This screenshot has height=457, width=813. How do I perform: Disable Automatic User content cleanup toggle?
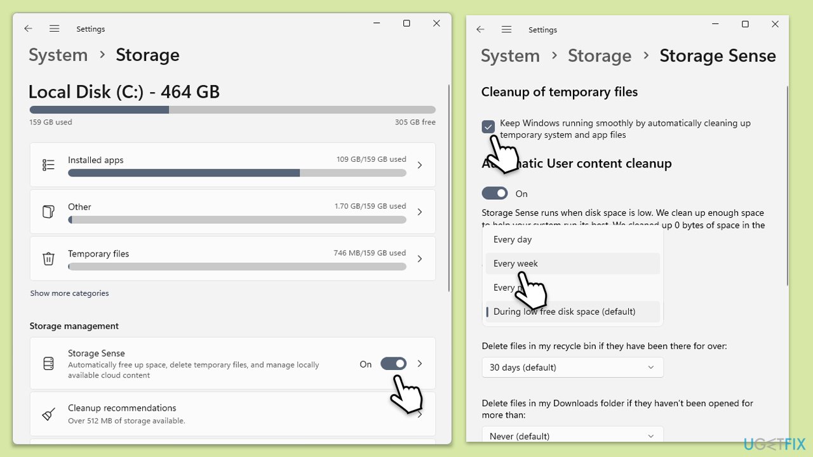[495, 193]
